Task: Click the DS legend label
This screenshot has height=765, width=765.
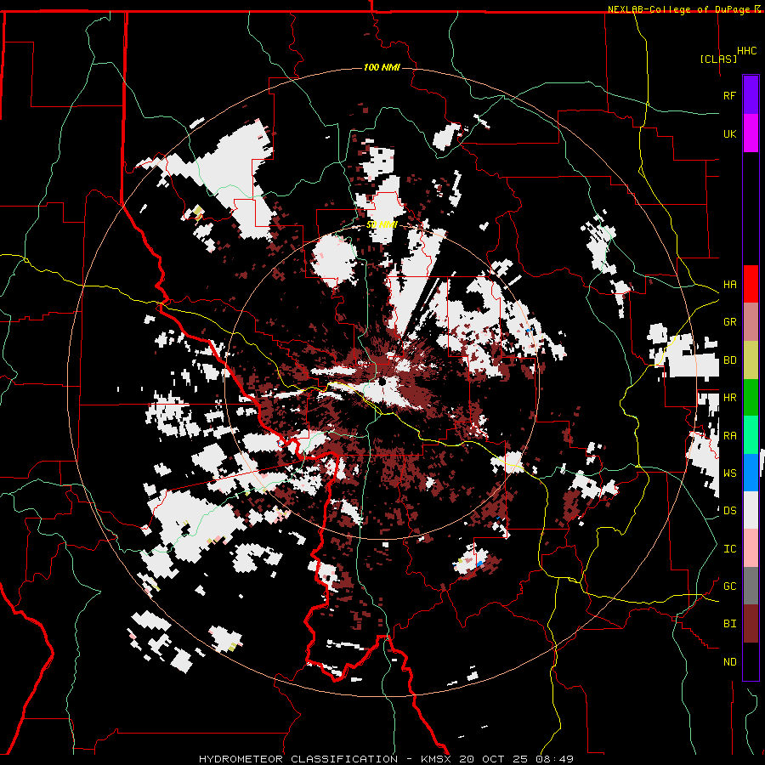Action: [729, 511]
